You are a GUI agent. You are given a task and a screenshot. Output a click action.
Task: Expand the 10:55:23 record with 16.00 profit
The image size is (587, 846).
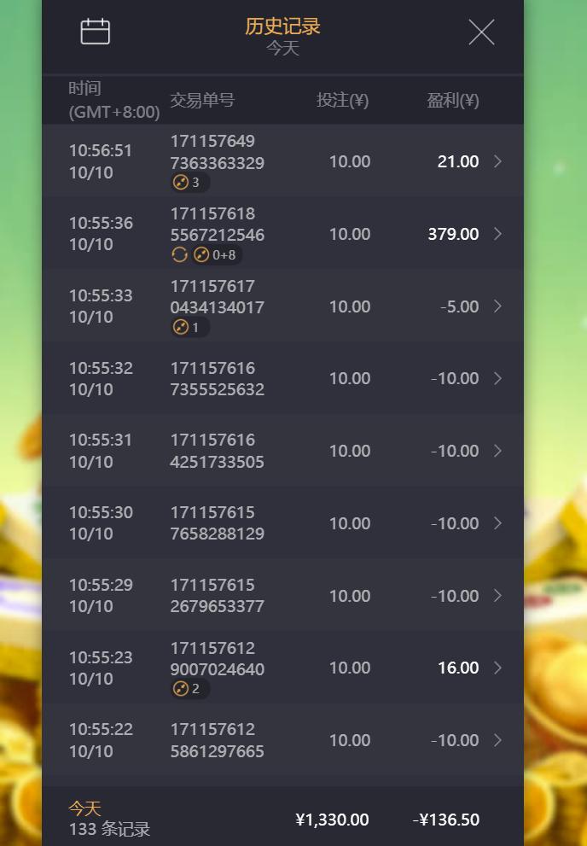(x=498, y=668)
